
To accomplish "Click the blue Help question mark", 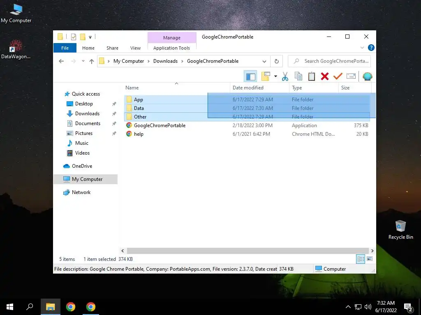I will coord(371,48).
